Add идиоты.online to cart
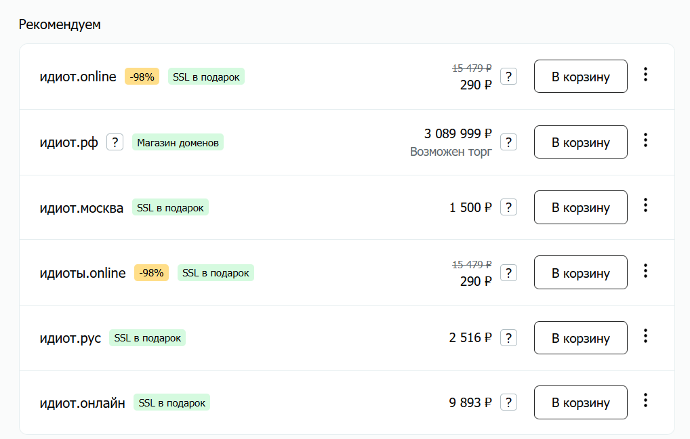Image resolution: width=690 pixels, height=439 pixels. click(581, 273)
